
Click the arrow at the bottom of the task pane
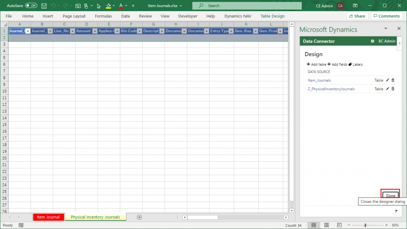click(396, 211)
